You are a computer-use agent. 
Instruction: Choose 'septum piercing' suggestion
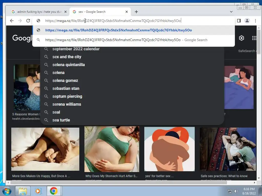click(x=67, y=96)
